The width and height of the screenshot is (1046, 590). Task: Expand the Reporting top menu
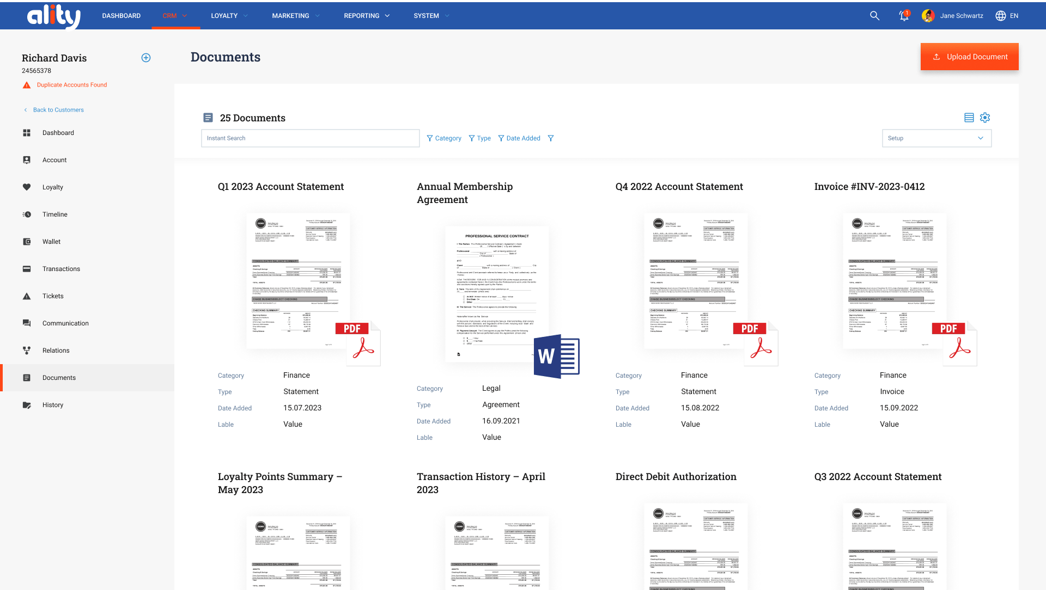click(x=367, y=16)
